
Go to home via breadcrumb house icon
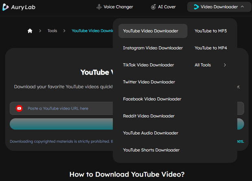30,31
